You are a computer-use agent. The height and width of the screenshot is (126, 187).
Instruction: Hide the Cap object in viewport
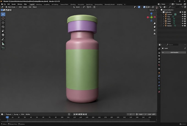[x=183, y=16]
